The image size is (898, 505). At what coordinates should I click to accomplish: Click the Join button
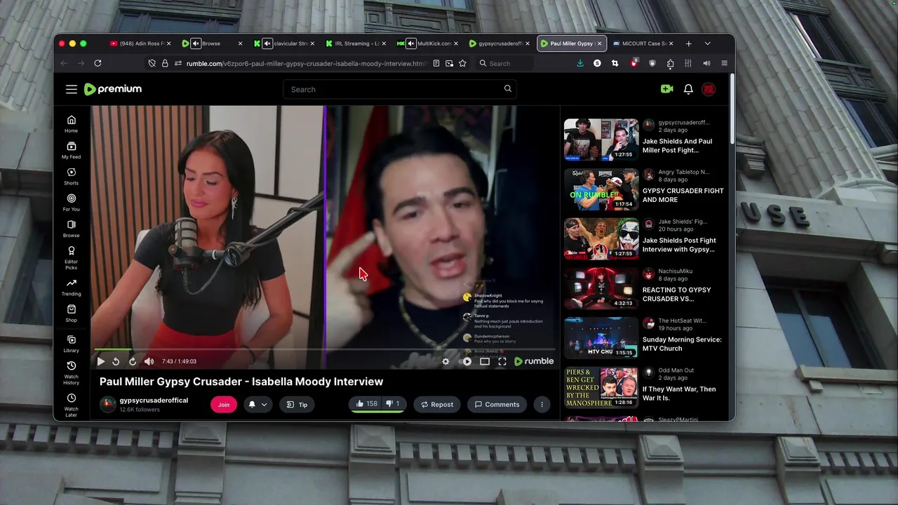pos(224,404)
